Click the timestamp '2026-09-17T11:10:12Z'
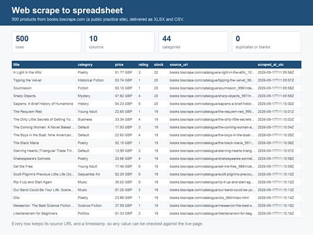 (x=276, y=182)
